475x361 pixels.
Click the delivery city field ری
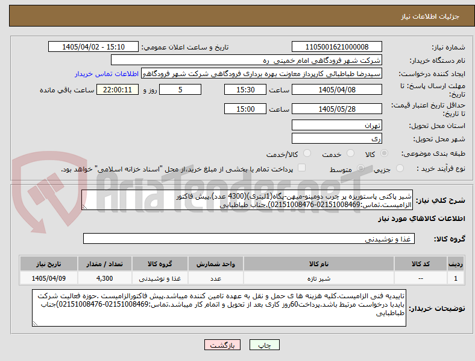click(x=336, y=138)
